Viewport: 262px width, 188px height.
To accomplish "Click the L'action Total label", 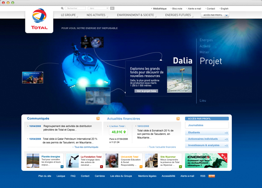I will pyautogui.click(x=117, y=126).
